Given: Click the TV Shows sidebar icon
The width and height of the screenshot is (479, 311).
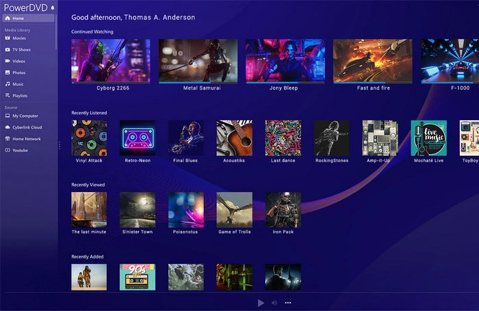Looking at the screenshot, I should [x=8, y=49].
